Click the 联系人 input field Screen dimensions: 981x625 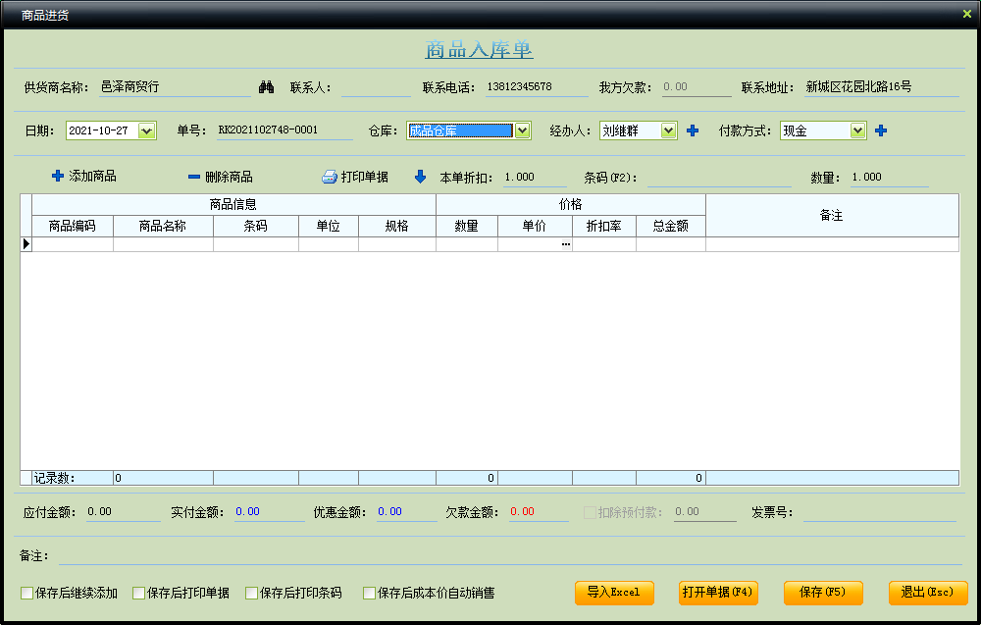(x=376, y=87)
